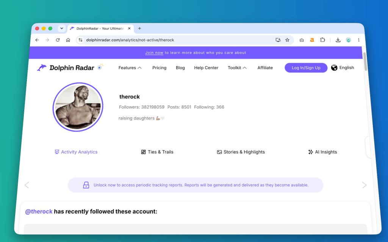
Task: Go to browser home icon
Action: click(68, 40)
